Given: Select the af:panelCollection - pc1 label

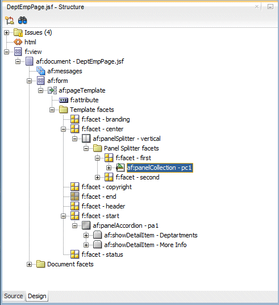Looking at the screenshot, I should point(160,168).
